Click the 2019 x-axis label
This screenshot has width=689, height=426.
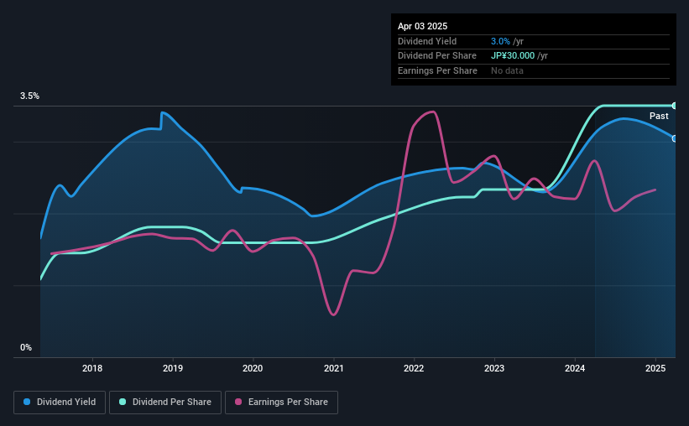tap(173, 368)
